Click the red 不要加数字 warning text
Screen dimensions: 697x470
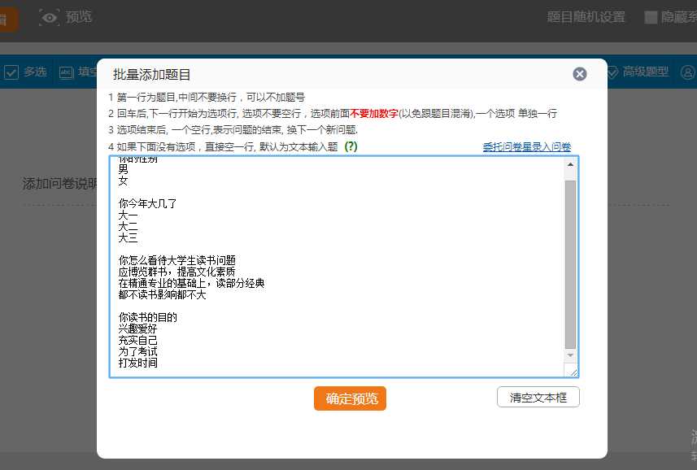374,113
